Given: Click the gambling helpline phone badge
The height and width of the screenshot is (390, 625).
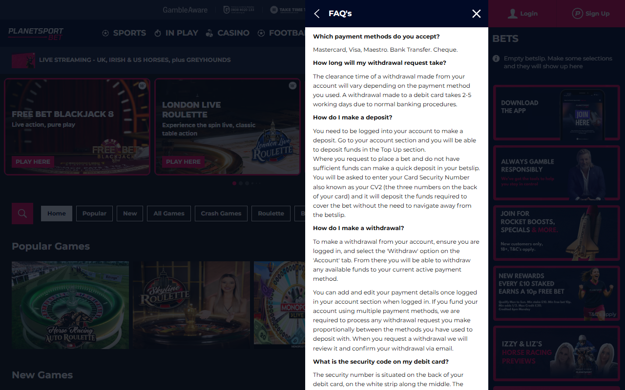Looking at the screenshot, I should [x=239, y=10].
